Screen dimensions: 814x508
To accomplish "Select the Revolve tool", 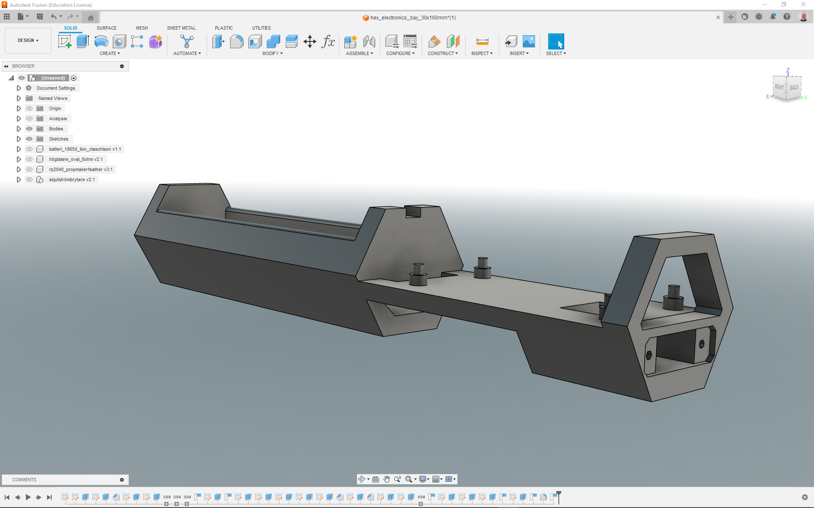I will point(101,41).
